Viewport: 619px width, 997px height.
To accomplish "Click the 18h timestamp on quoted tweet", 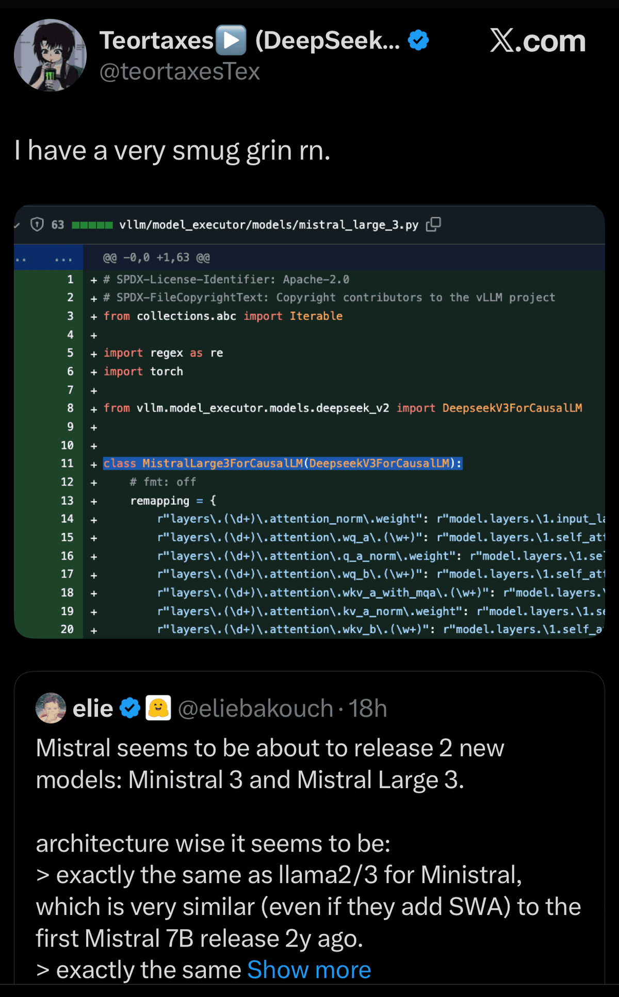I will [368, 709].
